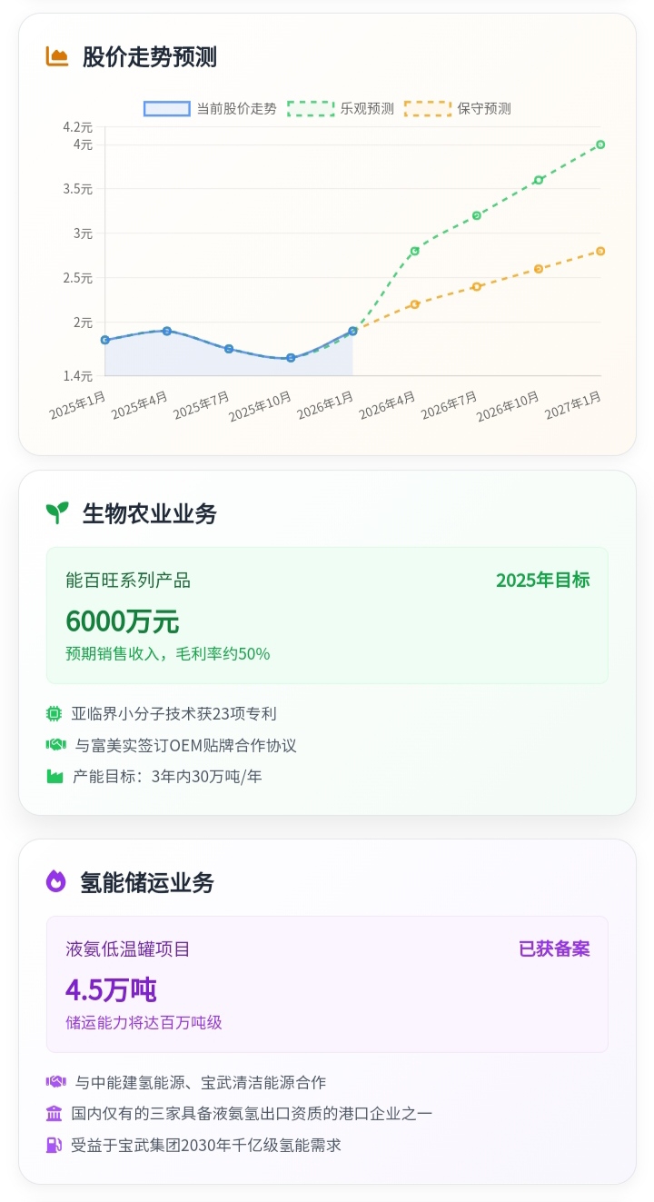Click the 2025年1月 blue data point
This screenshot has width=654, height=1202.
[x=105, y=340]
